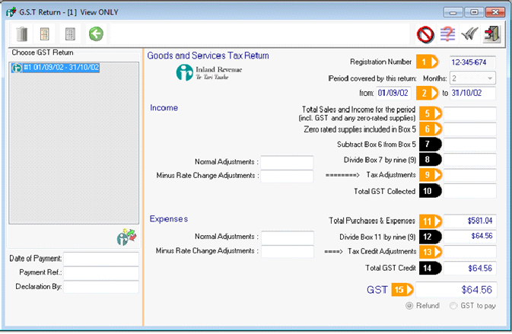Click the Registration Number field
The width and height of the screenshot is (512, 334).
pyautogui.click(x=471, y=62)
